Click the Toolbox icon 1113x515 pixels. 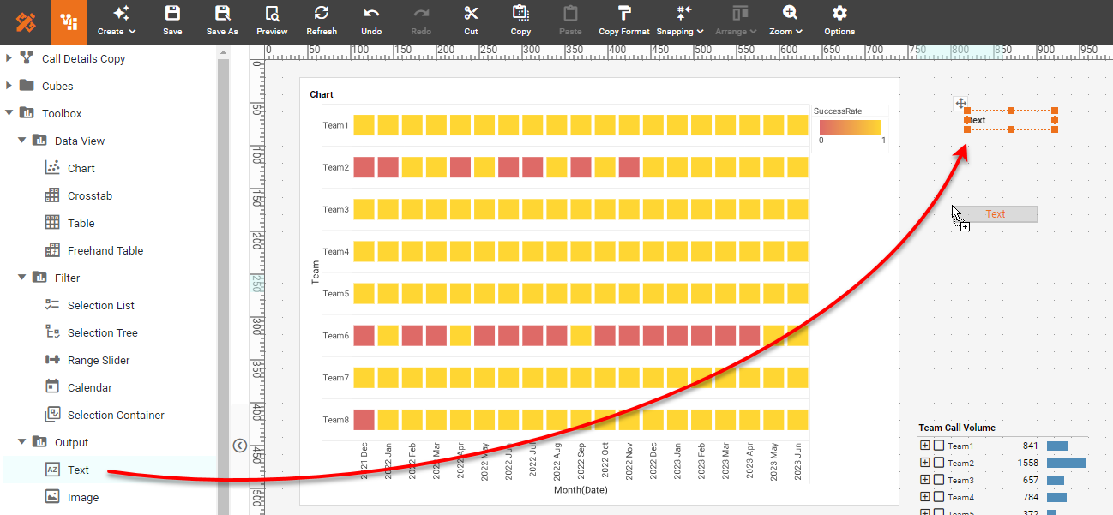[26, 113]
